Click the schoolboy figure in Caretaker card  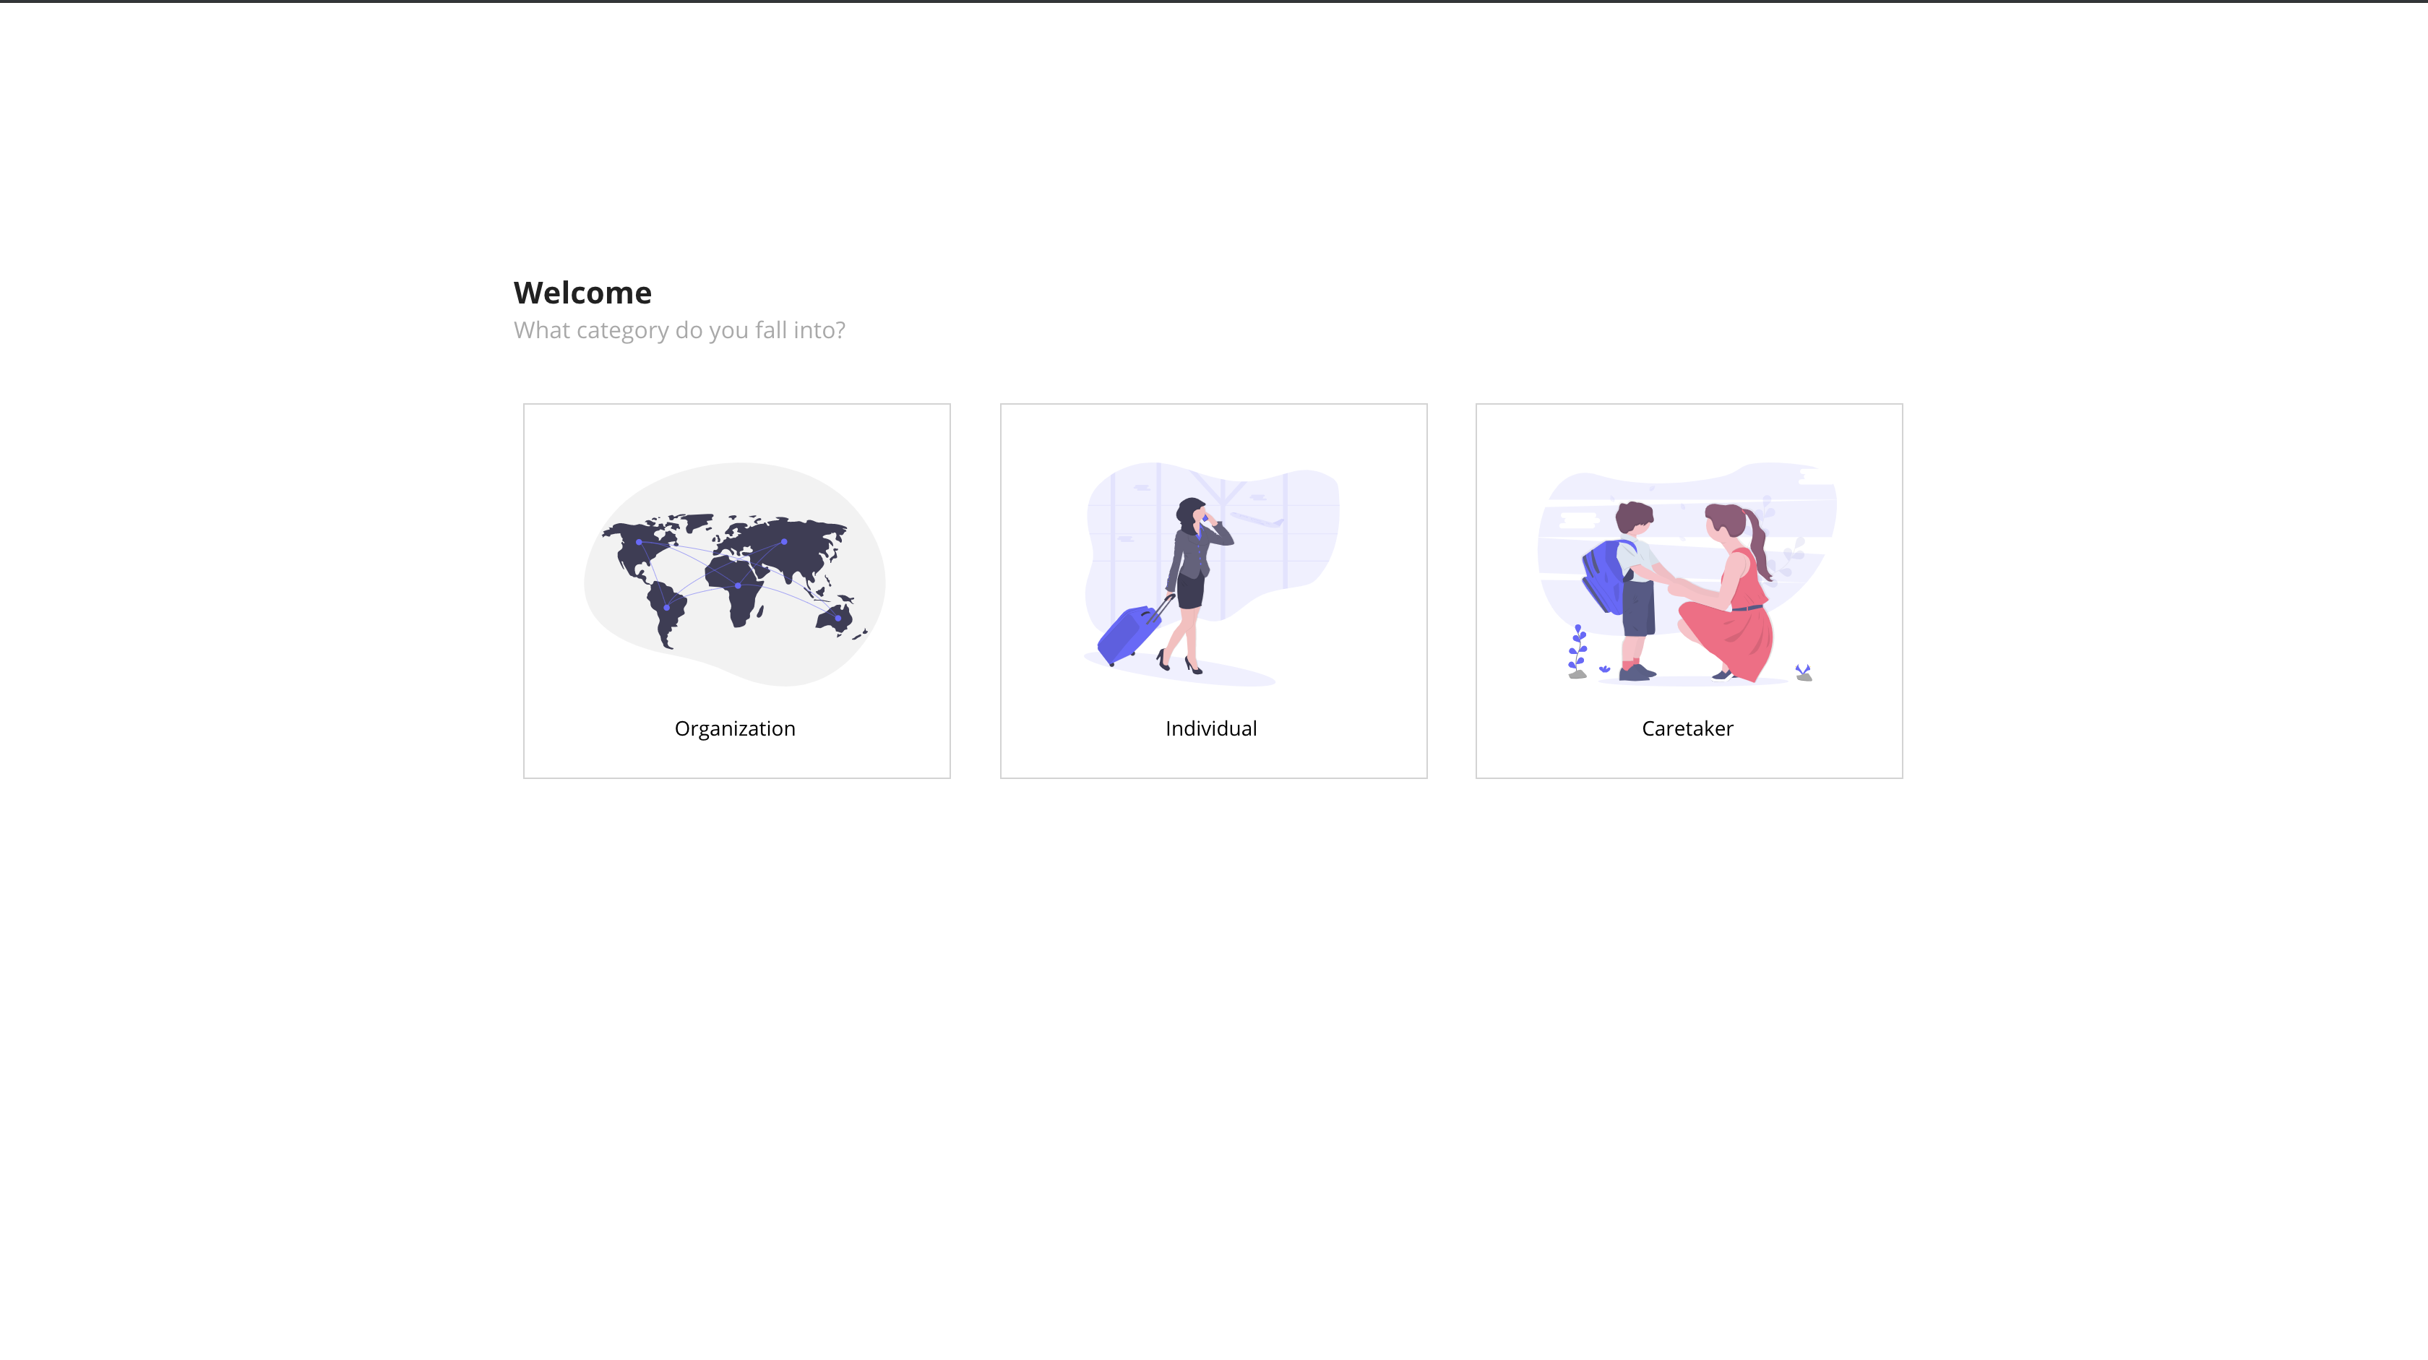[1636, 589]
